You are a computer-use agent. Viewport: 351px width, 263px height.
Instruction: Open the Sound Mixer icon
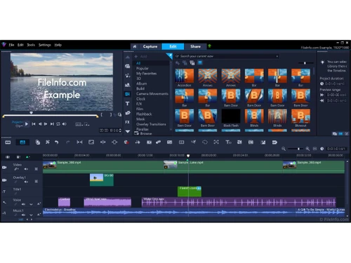click(x=138, y=142)
